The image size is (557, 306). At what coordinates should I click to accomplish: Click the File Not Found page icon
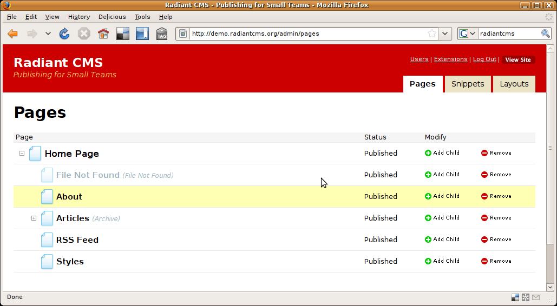[x=47, y=175]
